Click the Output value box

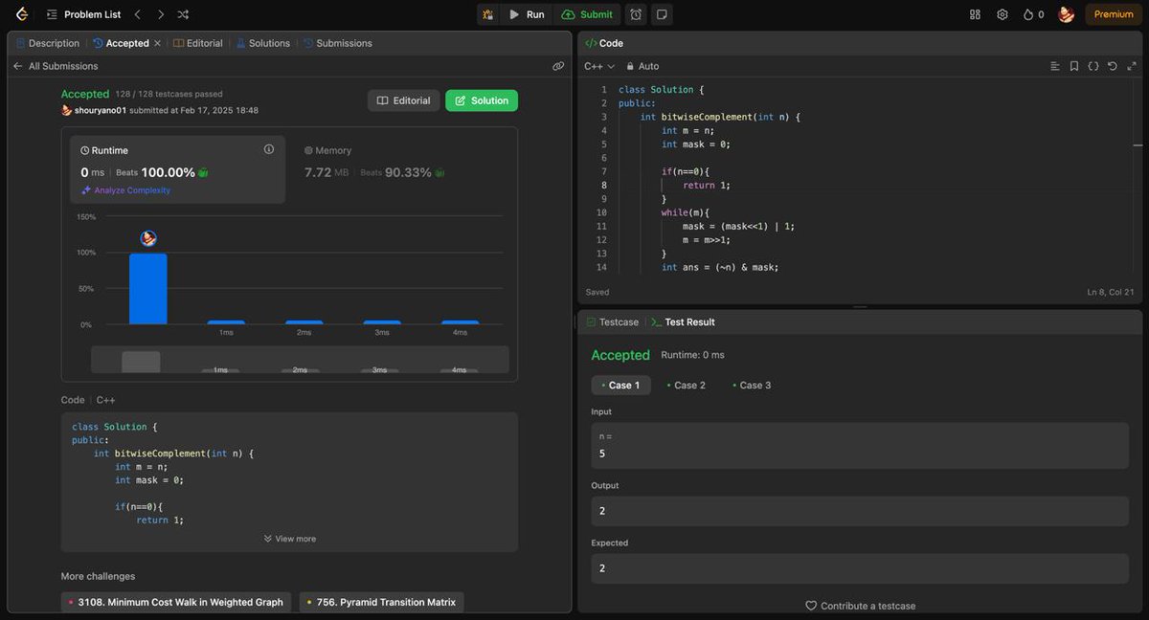click(860, 511)
